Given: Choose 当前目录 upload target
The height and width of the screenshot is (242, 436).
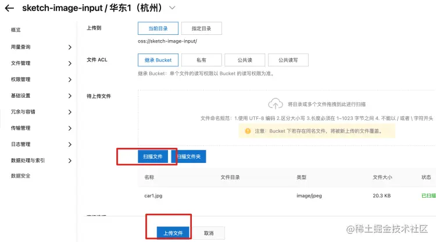Looking at the screenshot, I should coord(158,29).
